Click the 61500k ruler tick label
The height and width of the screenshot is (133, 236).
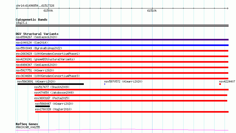[48, 11]
